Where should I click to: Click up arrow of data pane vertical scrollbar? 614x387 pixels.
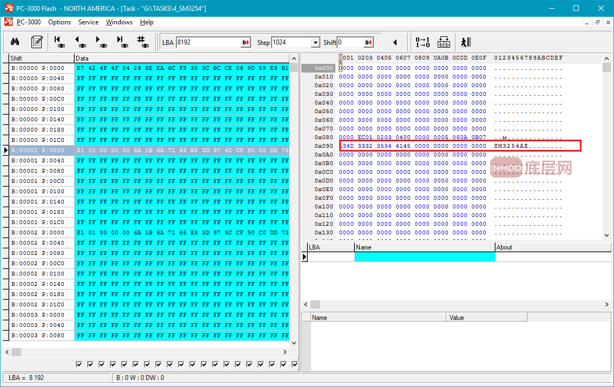pyautogui.click(x=294, y=58)
